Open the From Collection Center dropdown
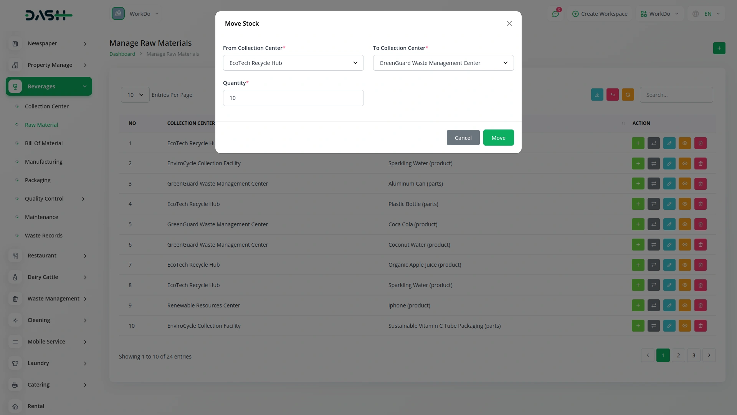 [293, 63]
